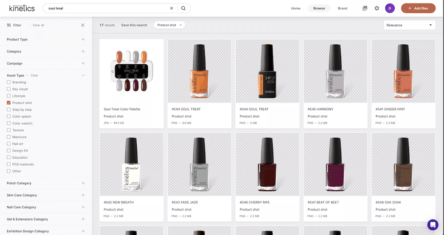Click the filter sliders icon
Viewport: 444px width, 235px height.
pos(9,25)
